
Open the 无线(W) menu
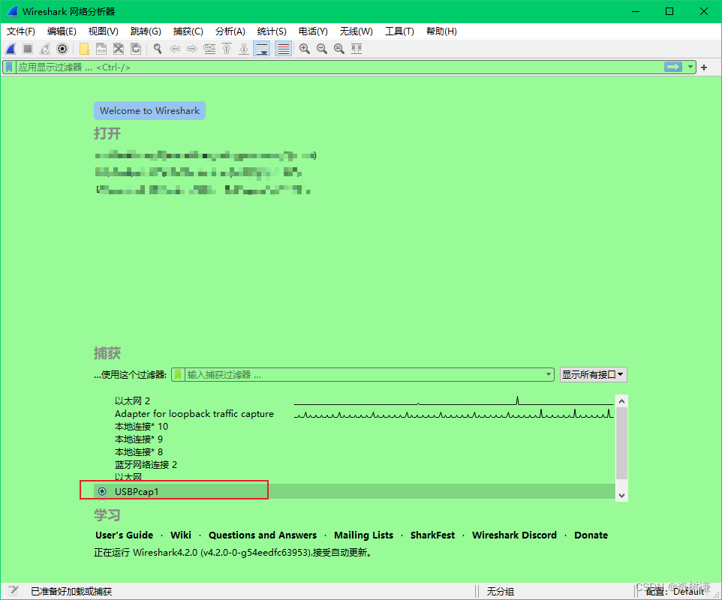tap(356, 31)
